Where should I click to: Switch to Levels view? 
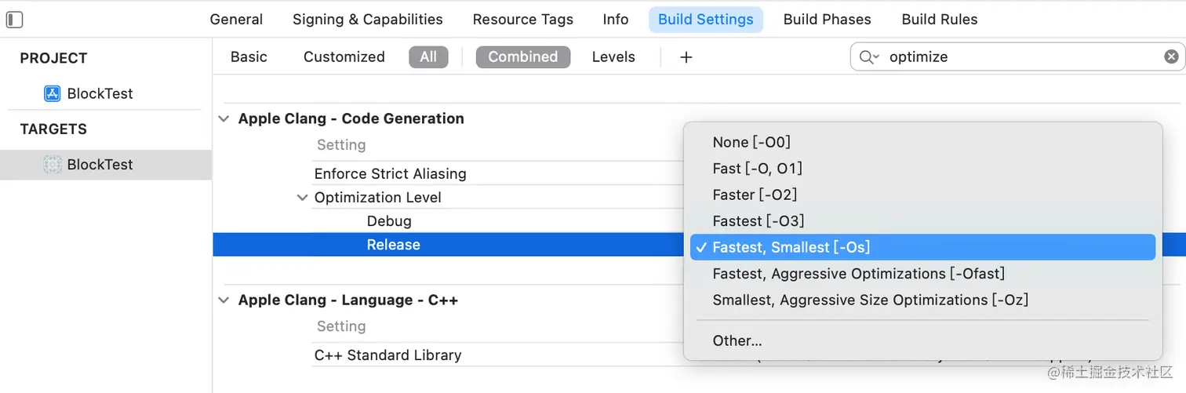click(x=613, y=56)
